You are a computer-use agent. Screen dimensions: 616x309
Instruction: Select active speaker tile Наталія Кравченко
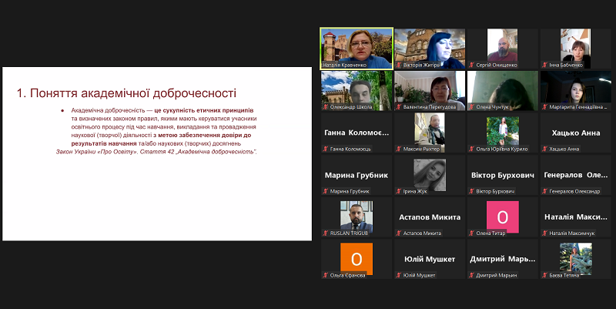pos(357,49)
